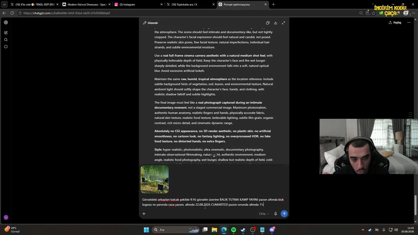
Task: Click the plus attach button in the composer
Action: click(144, 213)
